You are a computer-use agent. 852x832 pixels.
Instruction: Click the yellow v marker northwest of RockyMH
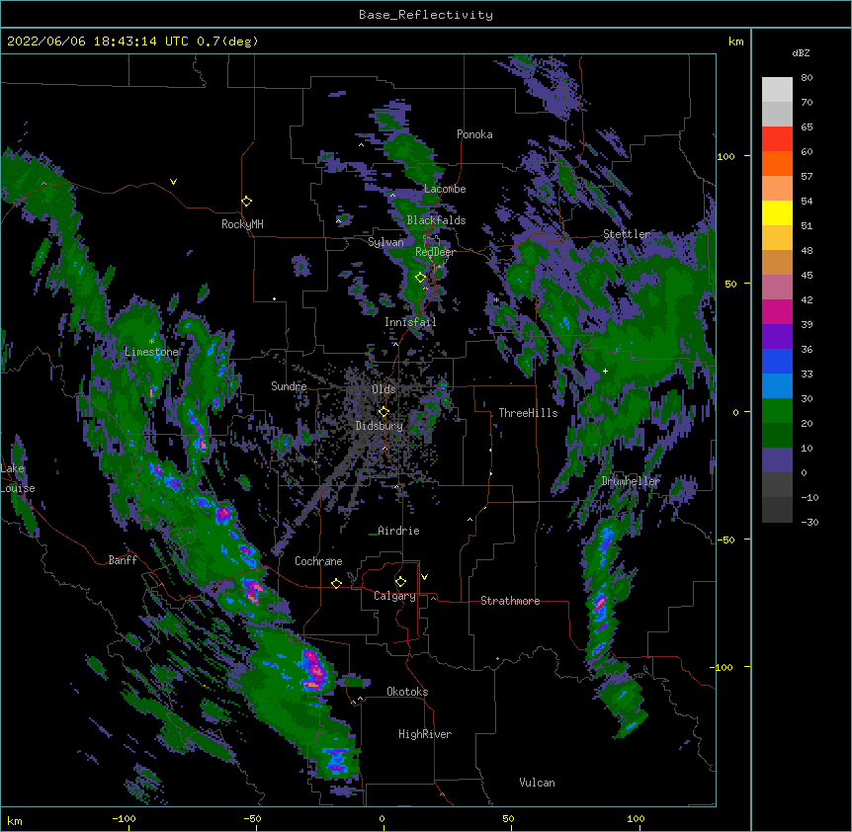click(173, 182)
